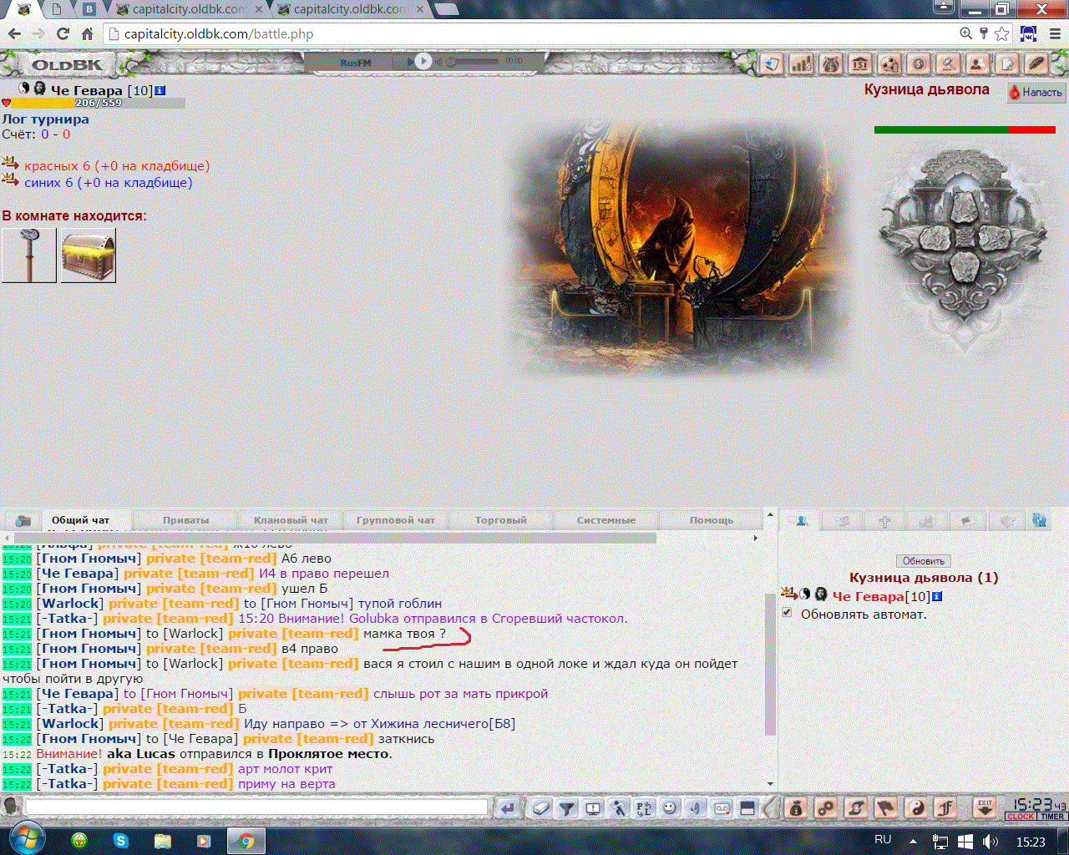
Task: Open the golden chest item in the room
Action: (89, 255)
